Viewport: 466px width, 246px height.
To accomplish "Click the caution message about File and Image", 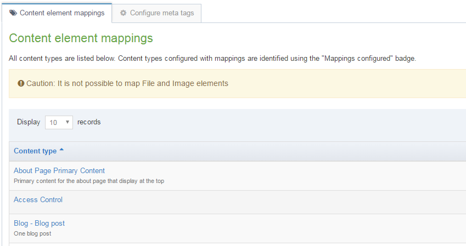I will 127,84.
